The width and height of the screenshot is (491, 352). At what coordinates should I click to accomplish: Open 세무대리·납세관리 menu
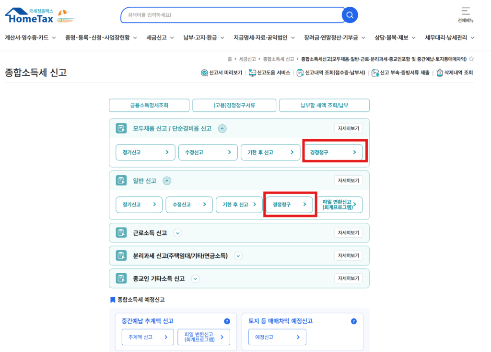click(449, 37)
